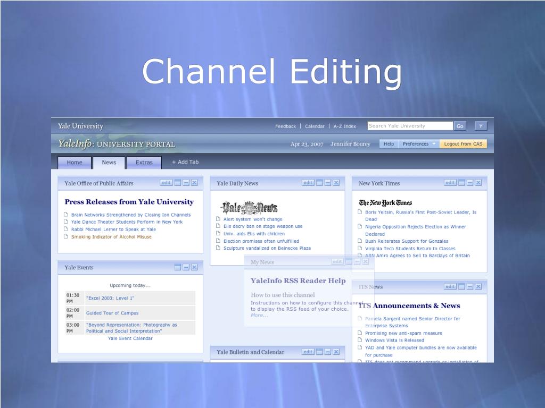Minimize the Yale Events channel
Viewport: 545px width, 408px height.
point(186,267)
